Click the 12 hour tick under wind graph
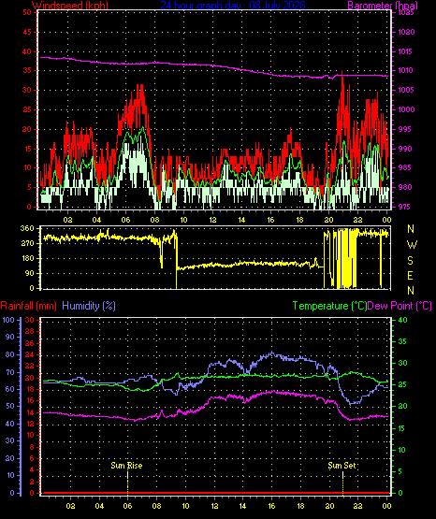This screenshot has width=436, height=519. pos(212,220)
